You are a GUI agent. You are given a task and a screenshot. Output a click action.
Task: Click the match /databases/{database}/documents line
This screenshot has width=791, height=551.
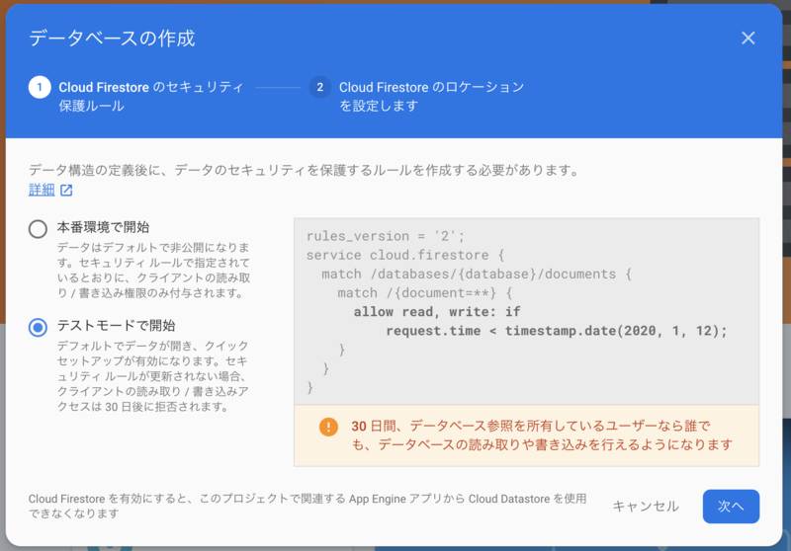coord(477,274)
